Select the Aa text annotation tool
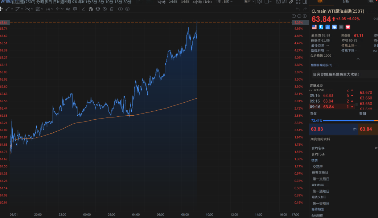Image resolution: width=378 pixels, height=218 pixels. pos(68,9)
